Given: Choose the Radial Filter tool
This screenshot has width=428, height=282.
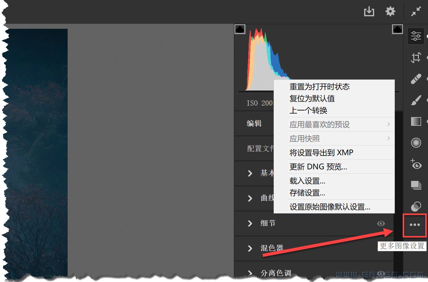Looking at the screenshot, I should click(416, 143).
